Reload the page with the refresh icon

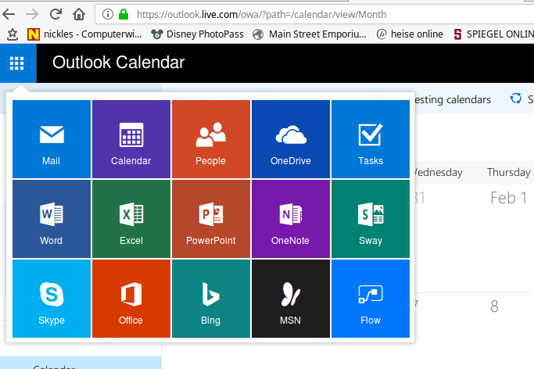[56, 14]
